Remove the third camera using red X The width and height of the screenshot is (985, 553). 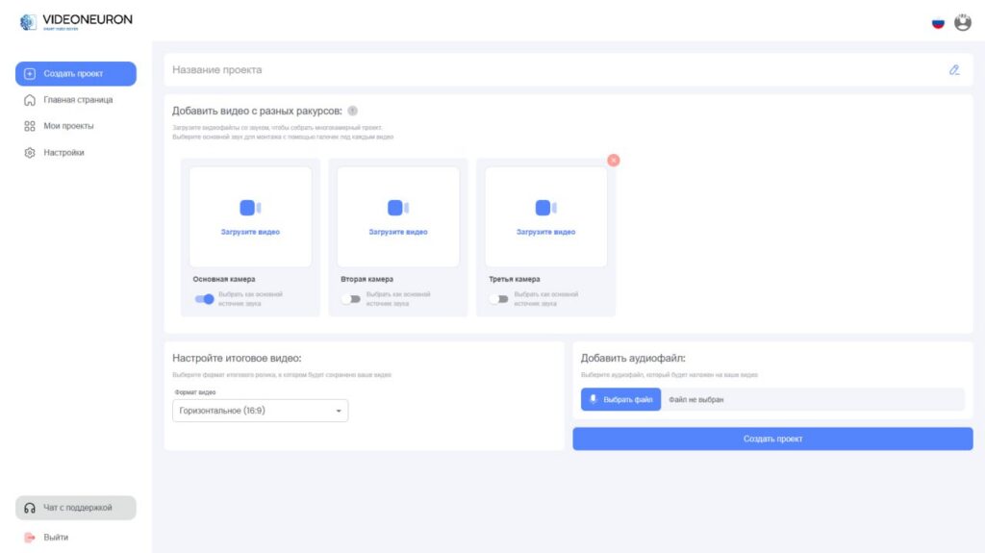614,160
